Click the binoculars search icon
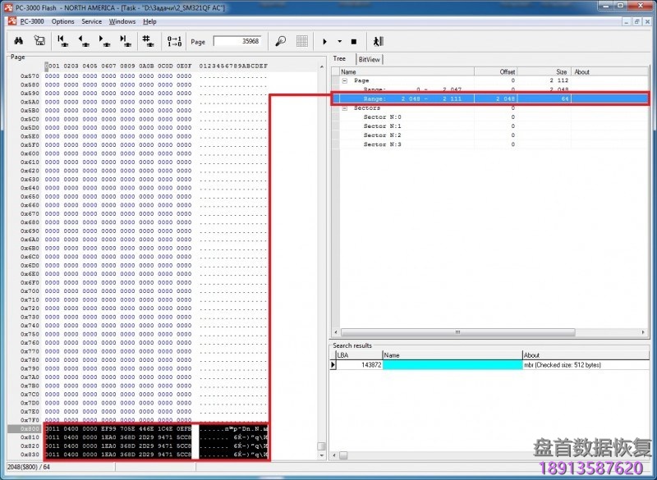Viewport: 657px width, 480px height. tap(19, 41)
